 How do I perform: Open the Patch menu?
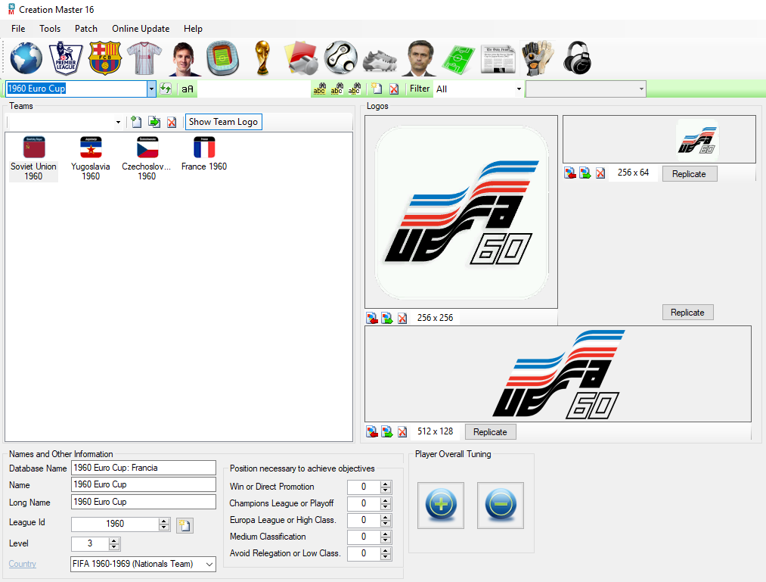tap(86, 29)
